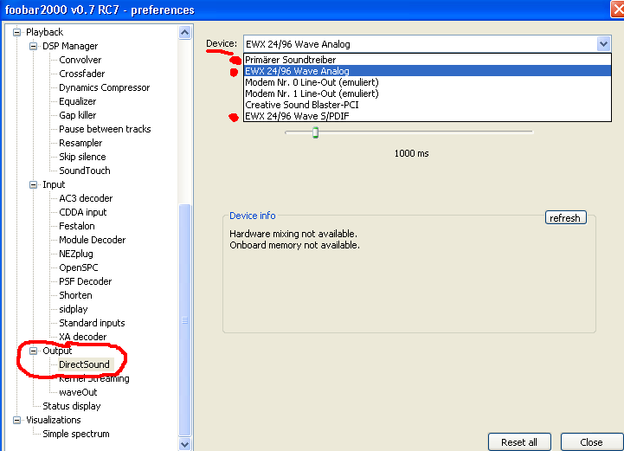The width and height of the screenshot is (624, 451).
Task: Select OpenSPC in the tree
Action: [79, 267]
